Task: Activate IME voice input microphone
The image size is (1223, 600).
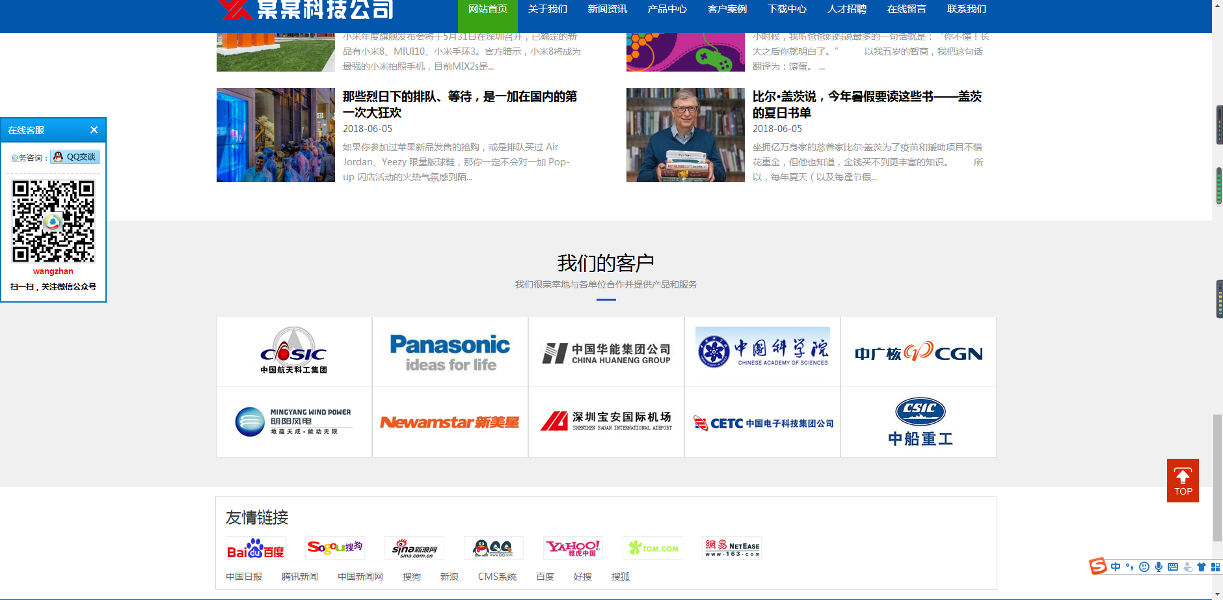Action: (x=1159, y=567)
